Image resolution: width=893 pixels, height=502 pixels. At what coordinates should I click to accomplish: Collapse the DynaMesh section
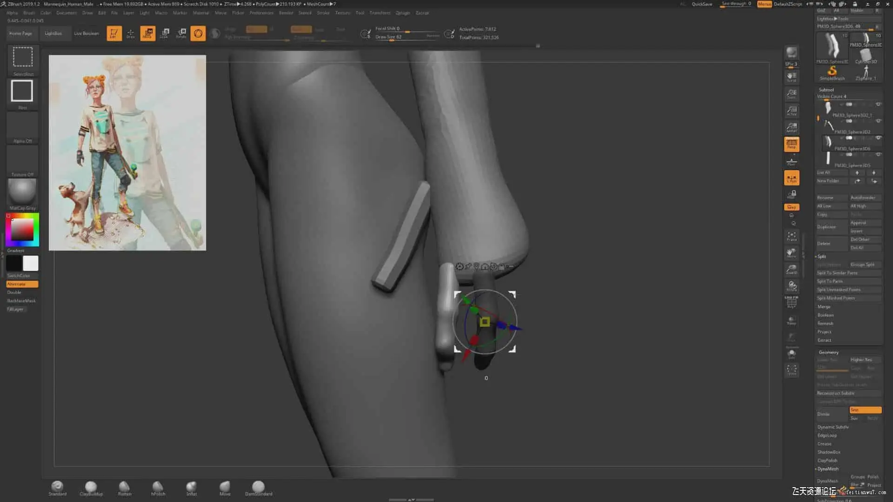[828, 469]
